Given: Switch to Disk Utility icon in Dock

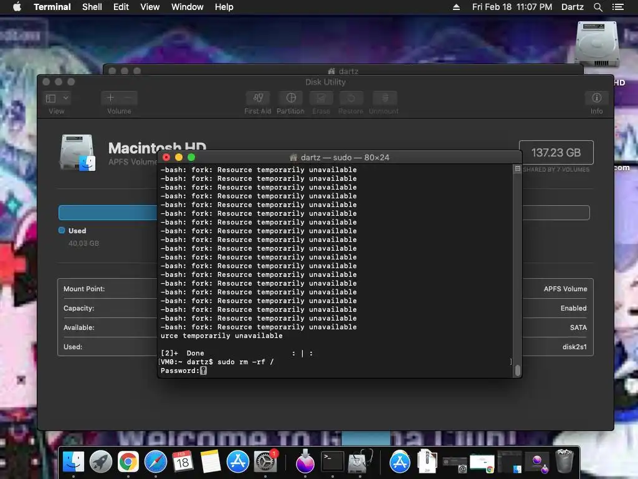Looking at the screenshot, I should [359, 462].
